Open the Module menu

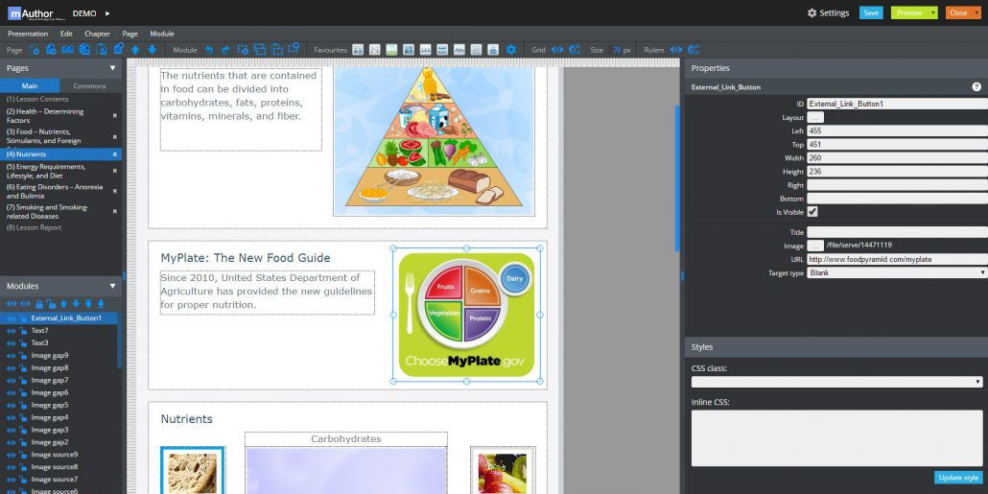pos(162,34)
